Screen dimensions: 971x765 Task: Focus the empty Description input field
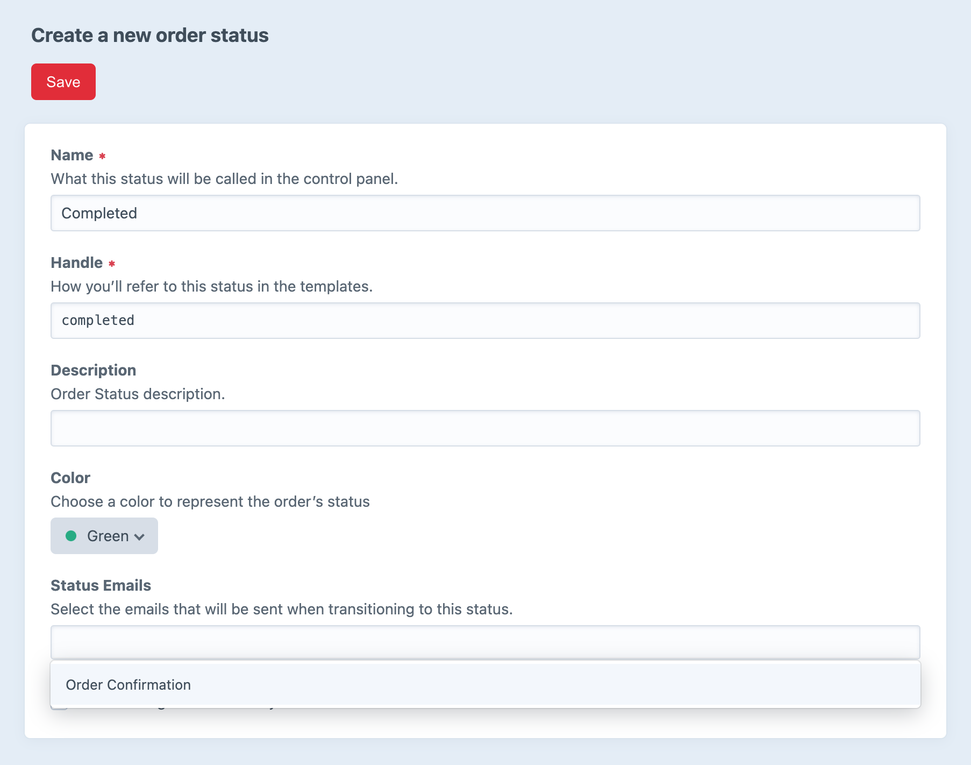(485, 428)
